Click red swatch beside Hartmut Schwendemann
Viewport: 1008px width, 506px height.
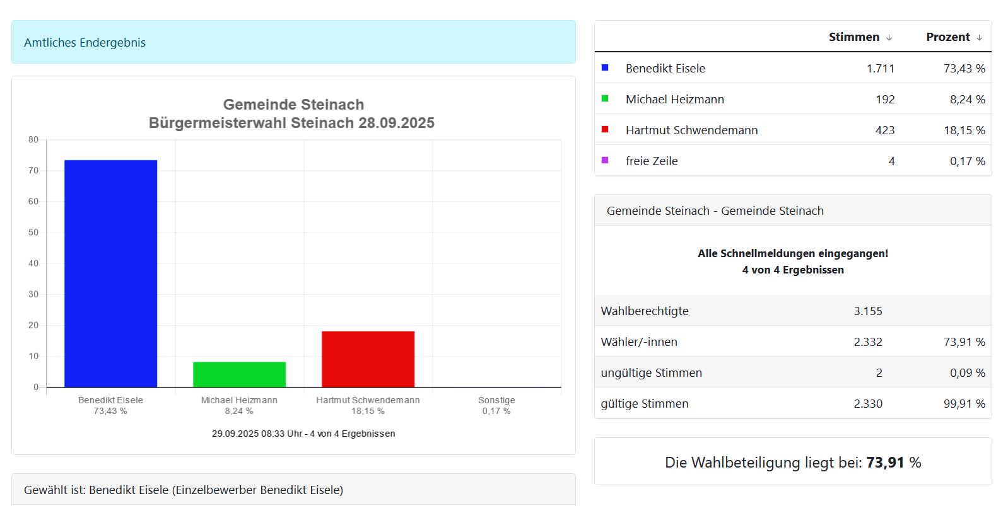[x=605, y=129]
